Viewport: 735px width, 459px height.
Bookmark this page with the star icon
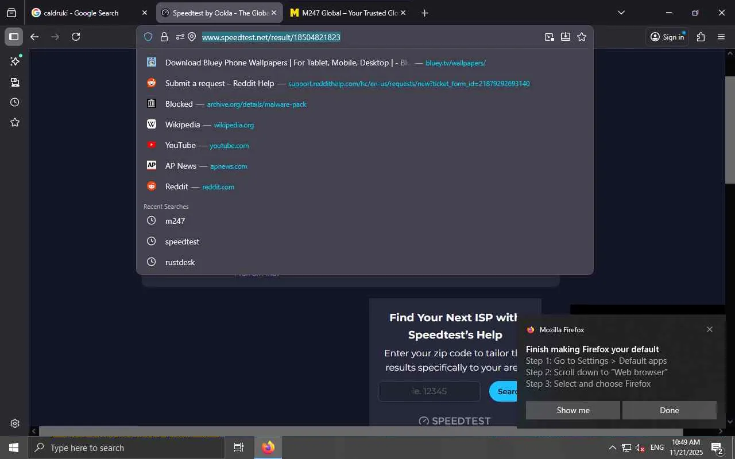pos(582,37)
